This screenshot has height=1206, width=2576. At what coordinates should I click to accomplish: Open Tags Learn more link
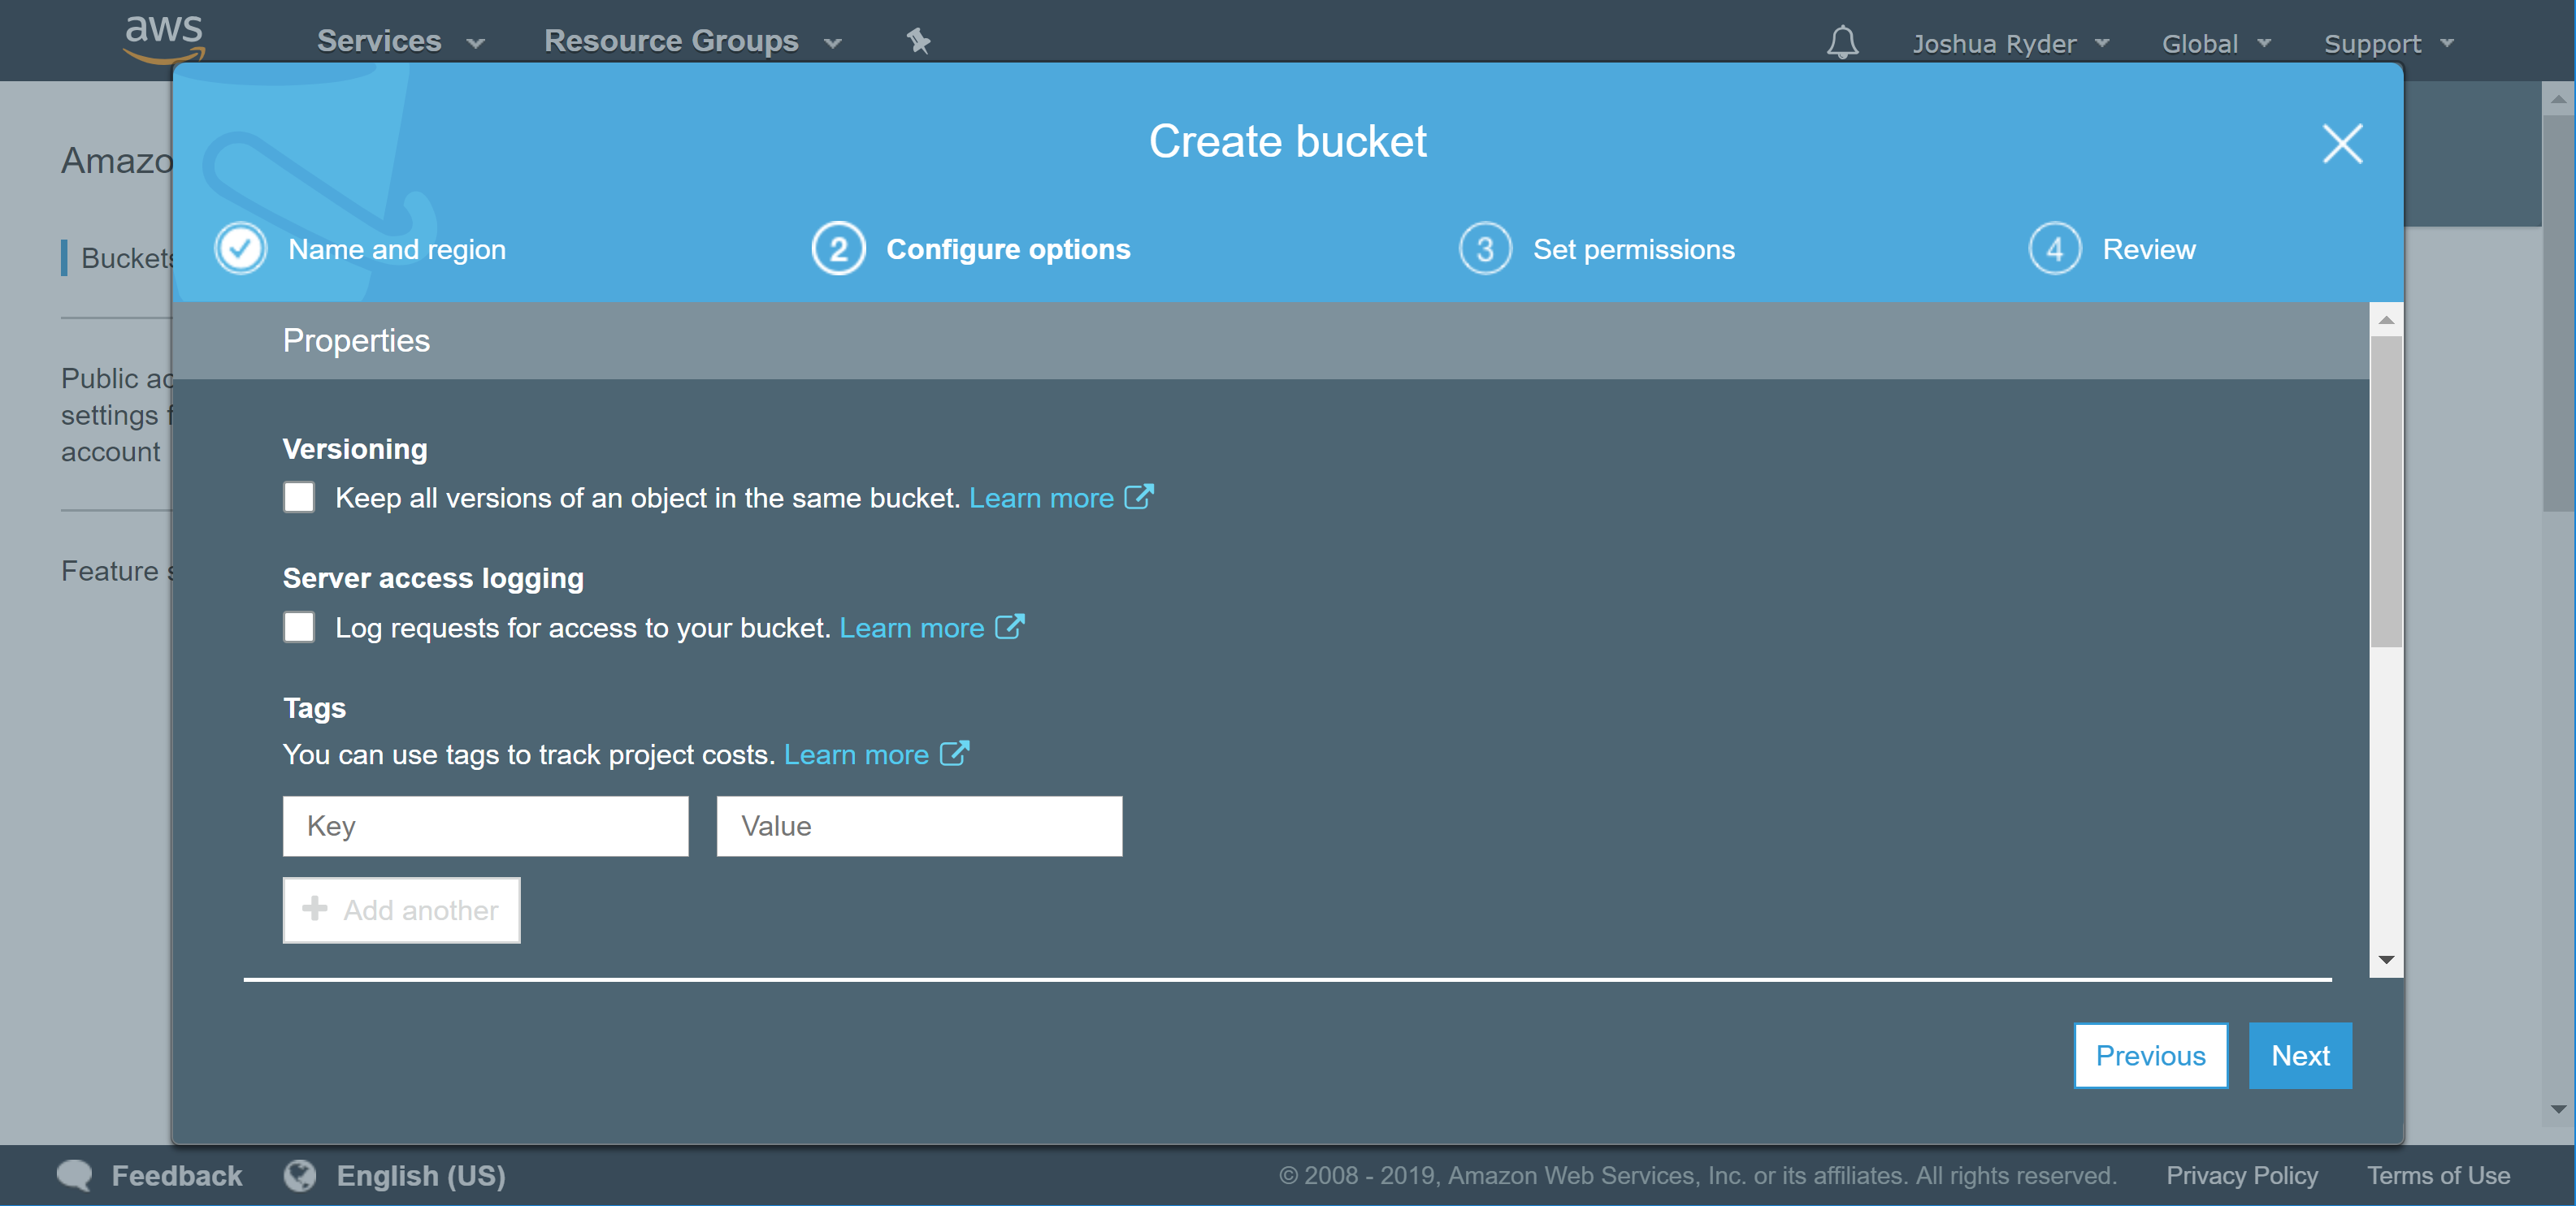coord(856,754)
